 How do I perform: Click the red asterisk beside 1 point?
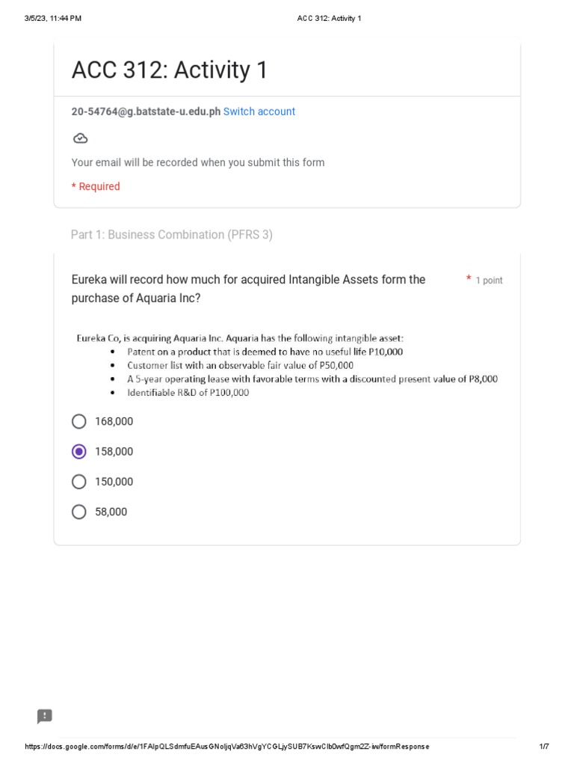coord(469,279)
